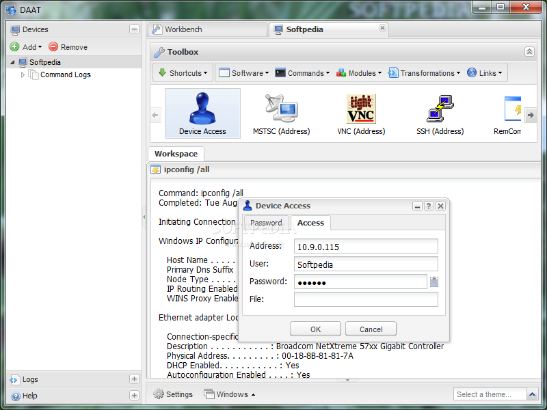The image size is (547, 410).
Task: Open help in Device Access dialog
Action: [429, 206]
